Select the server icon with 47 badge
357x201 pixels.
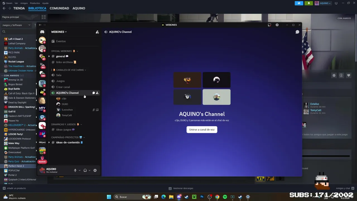[x=42, y=57]
